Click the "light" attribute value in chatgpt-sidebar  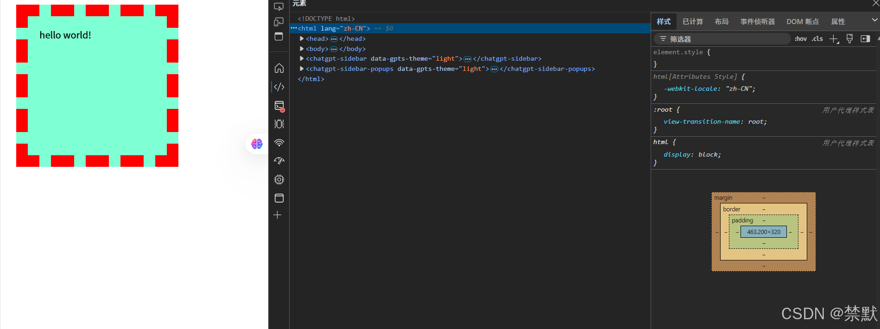tap(445, 58)
